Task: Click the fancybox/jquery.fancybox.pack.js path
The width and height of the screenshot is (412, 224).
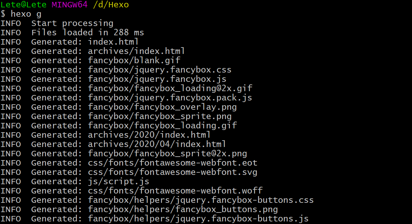Action: point(170,98)
